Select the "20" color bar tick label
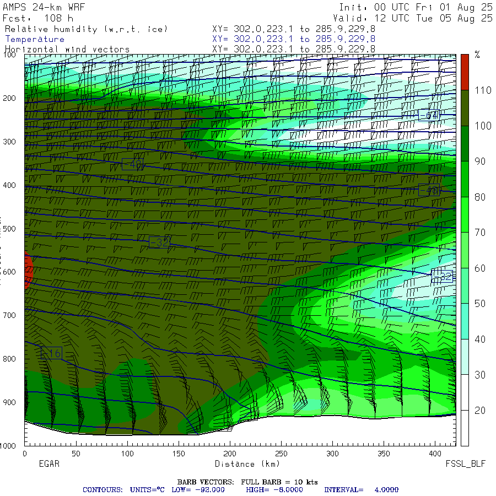 click(480, 411)
